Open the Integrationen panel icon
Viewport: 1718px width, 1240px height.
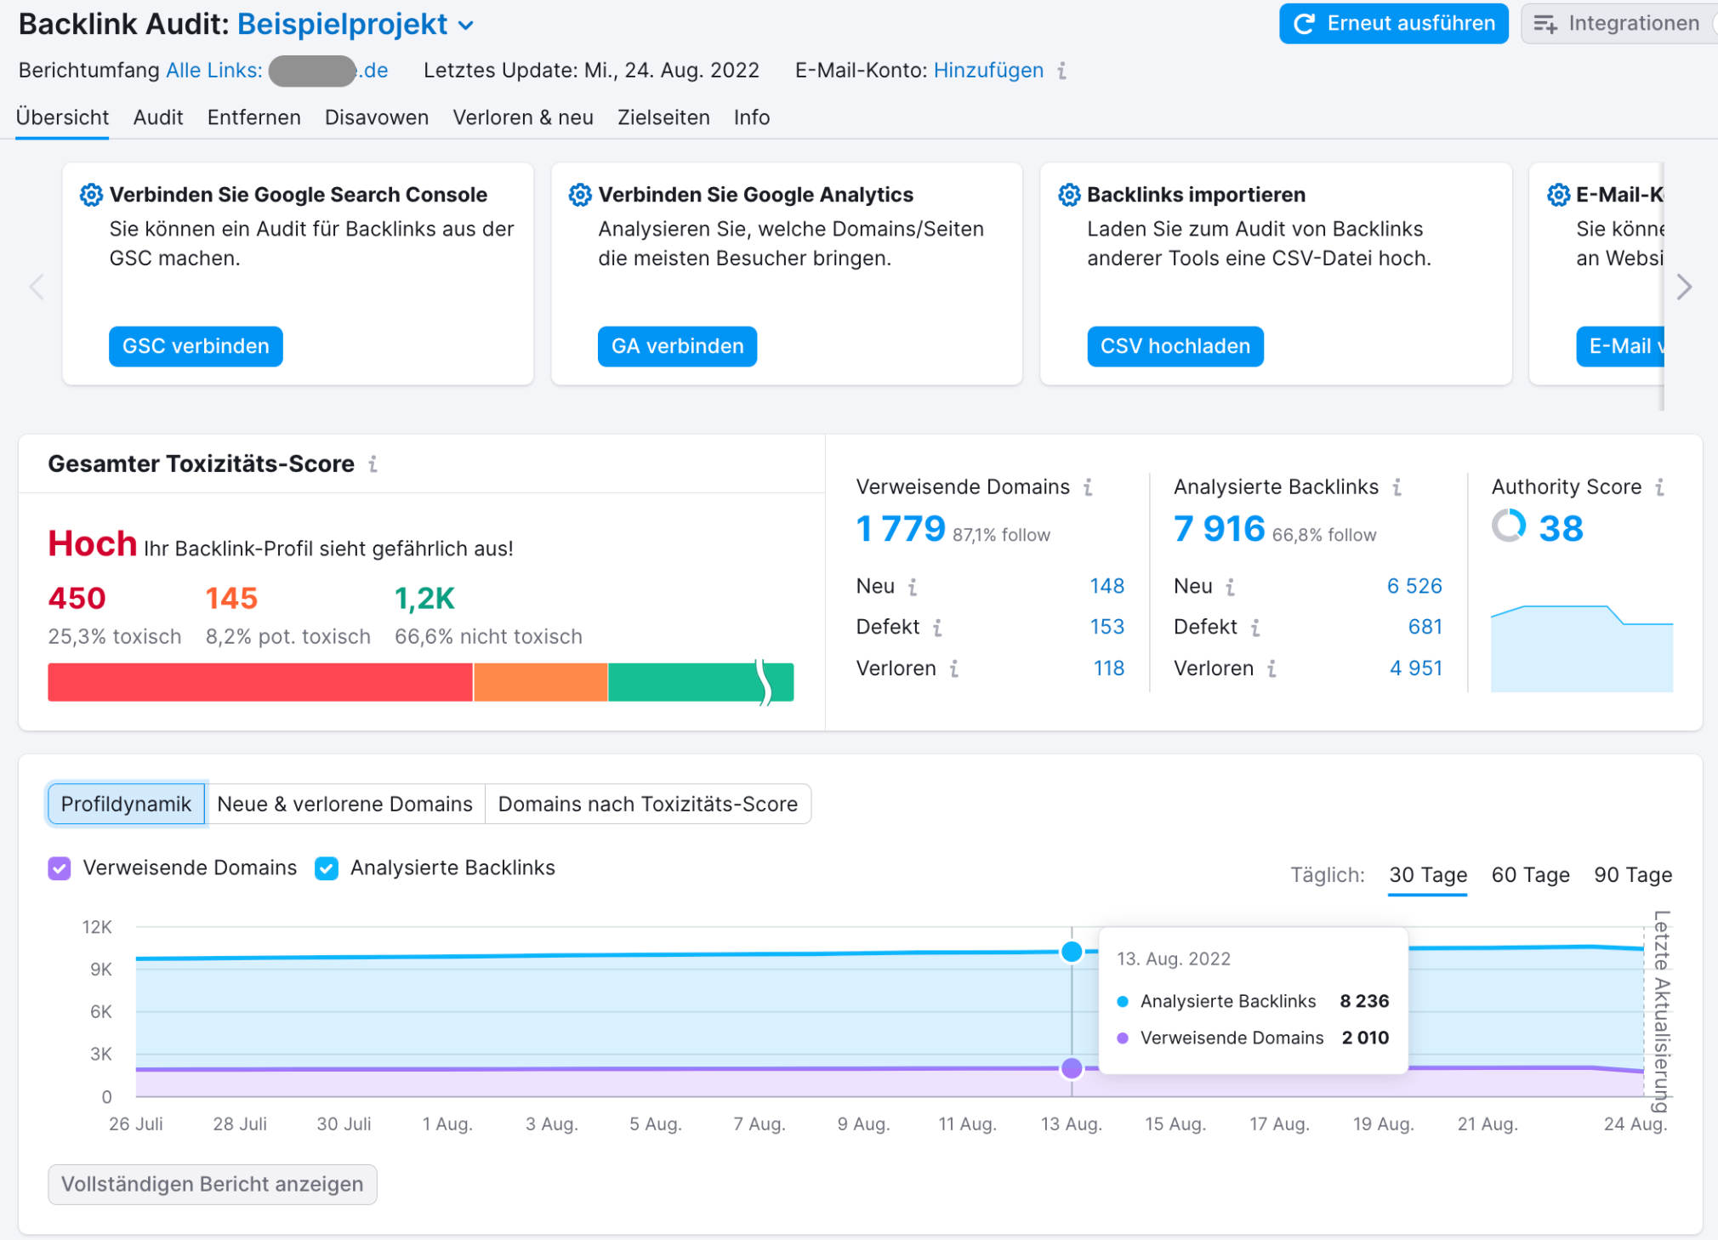pyautogui.click(x=1548, y=23)
